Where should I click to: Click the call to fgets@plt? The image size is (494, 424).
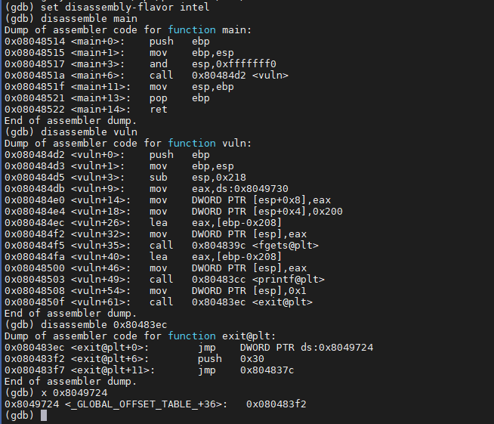(233, 246)
